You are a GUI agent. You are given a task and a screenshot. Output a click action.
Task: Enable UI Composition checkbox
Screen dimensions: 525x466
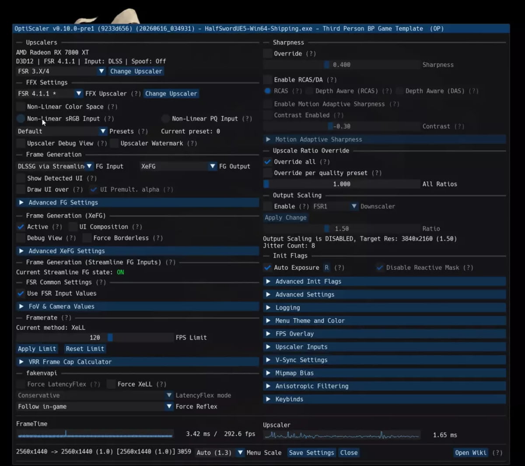[73, 226]
